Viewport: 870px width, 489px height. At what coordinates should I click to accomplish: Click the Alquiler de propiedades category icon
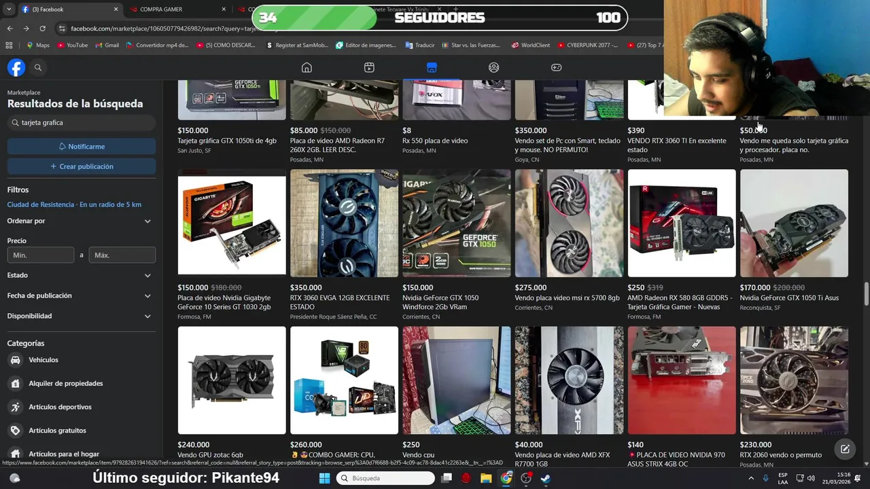tap(15, 383)
